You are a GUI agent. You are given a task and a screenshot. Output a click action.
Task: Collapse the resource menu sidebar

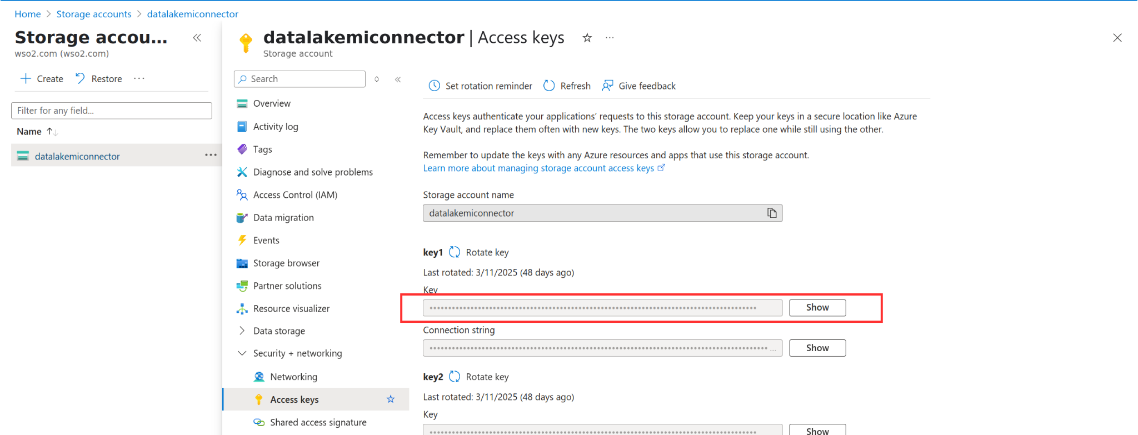[x=398, y=79]
